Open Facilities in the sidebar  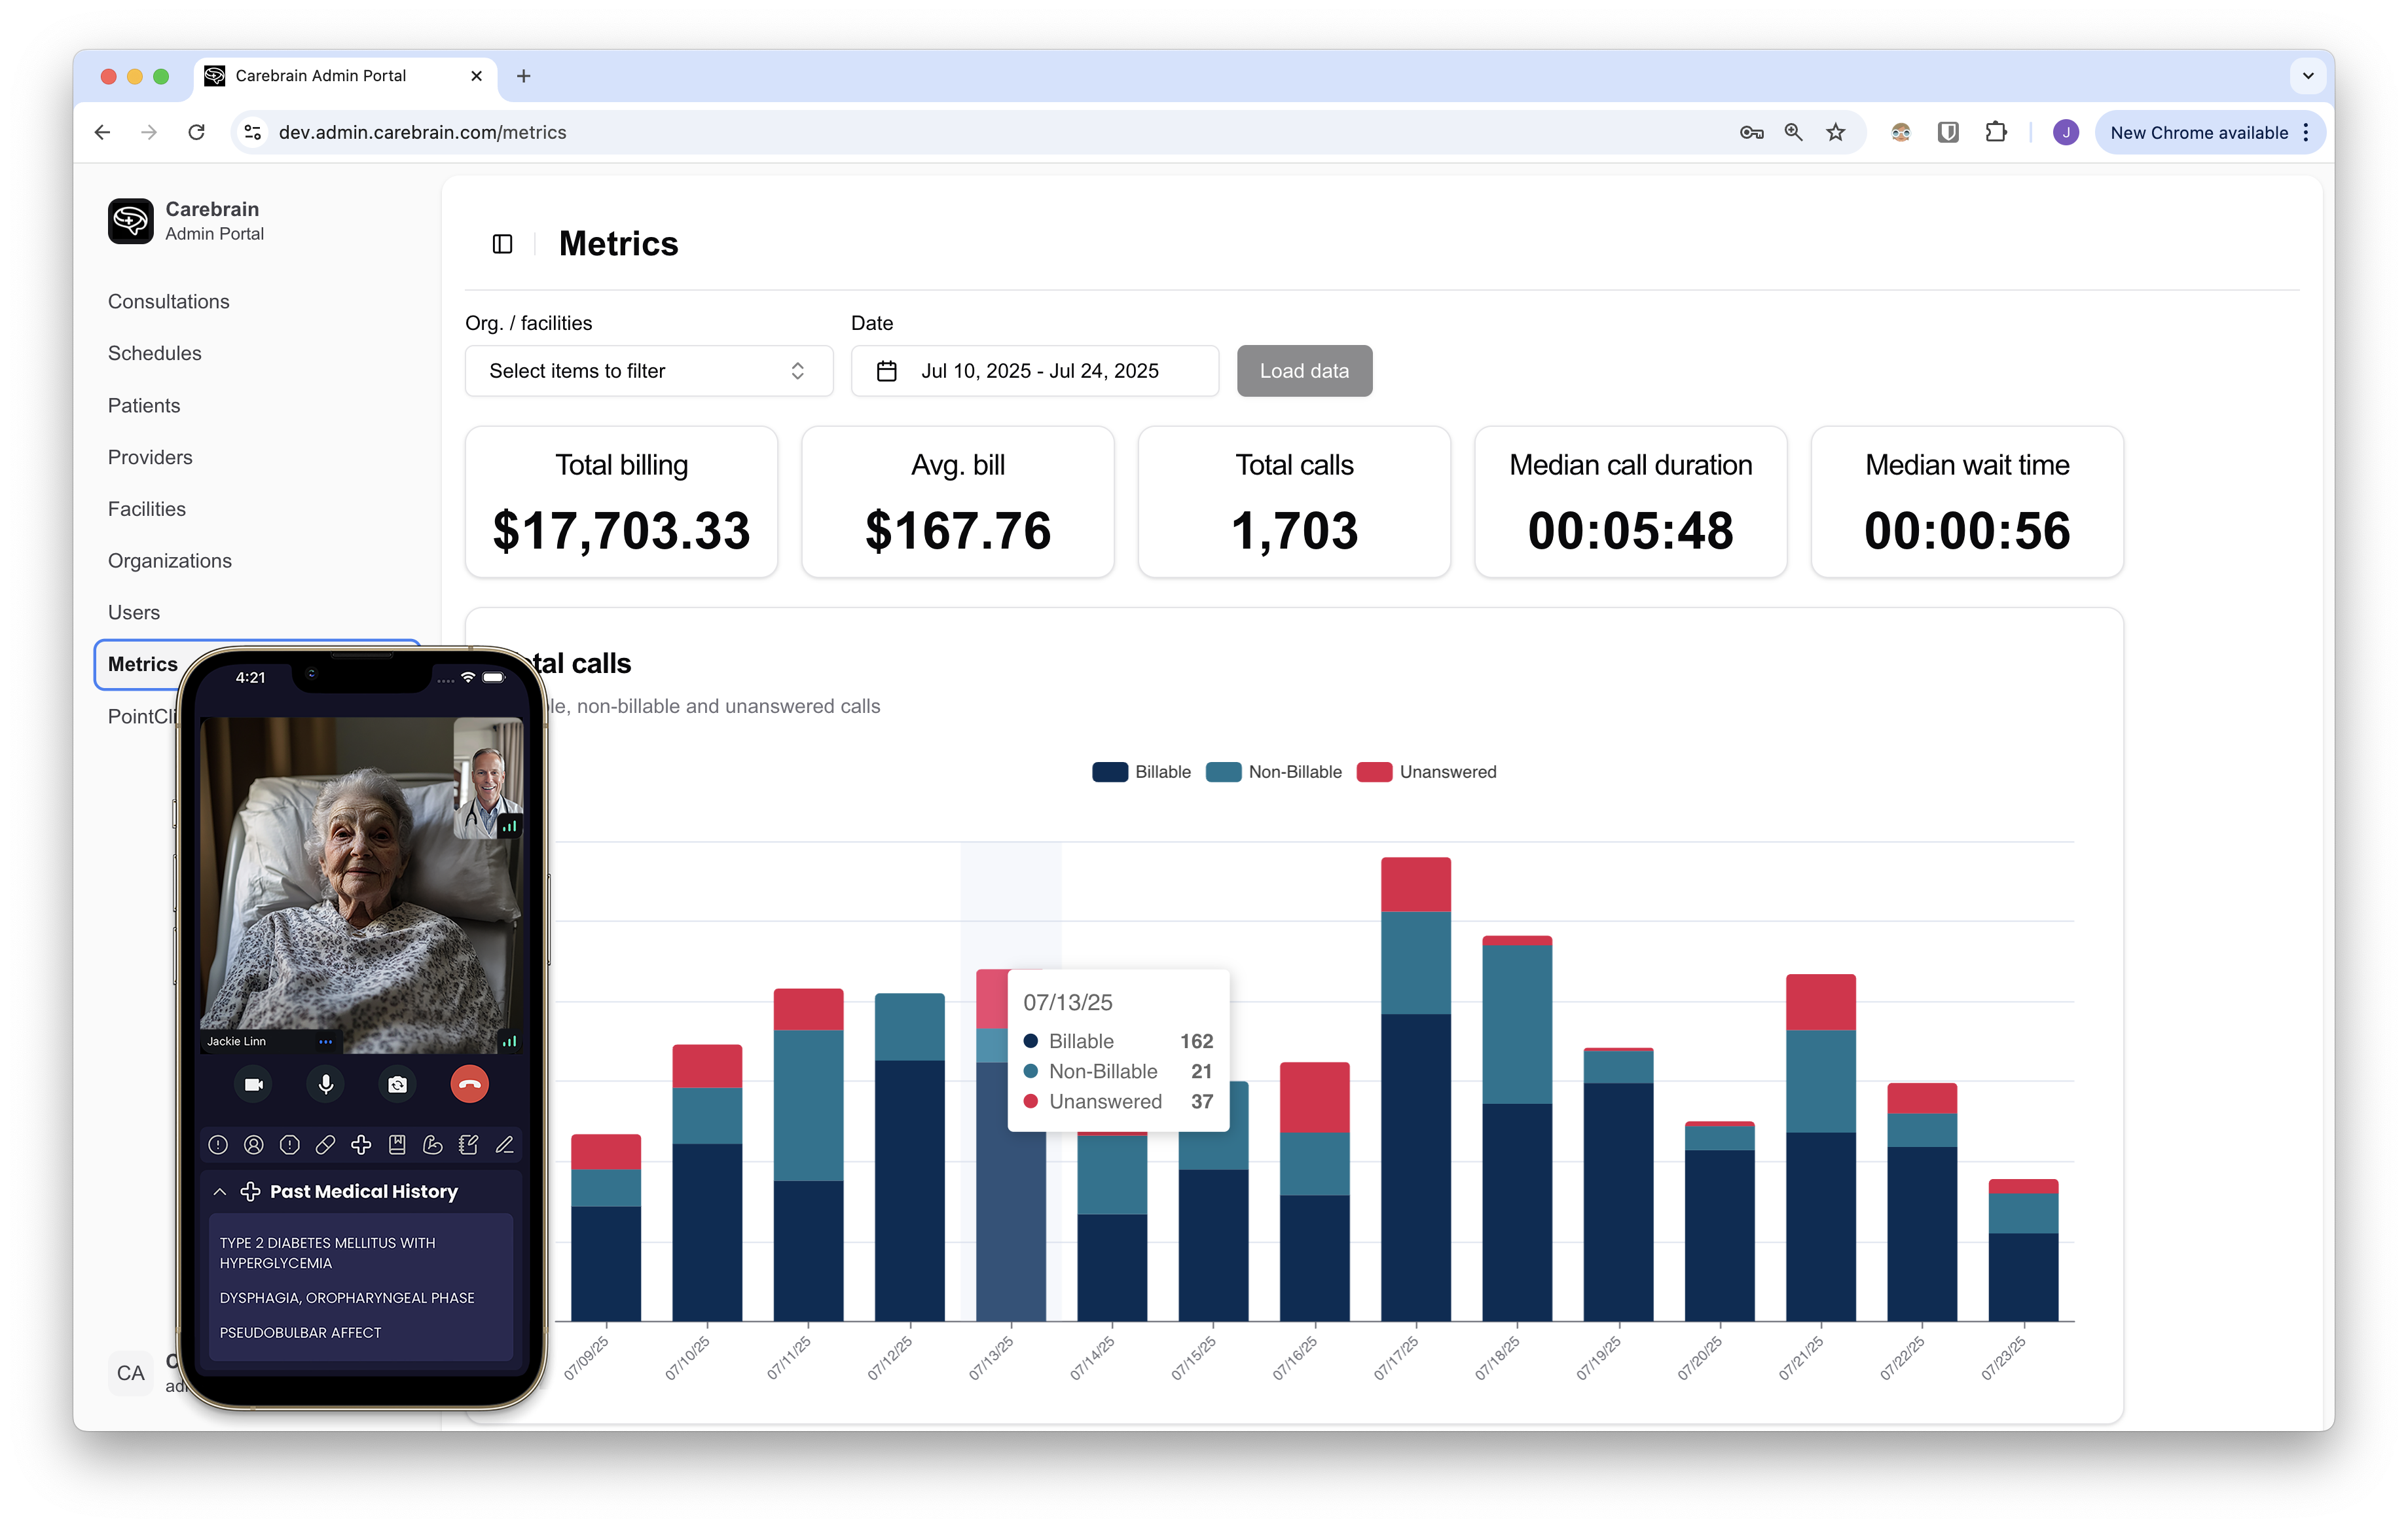click(x=147, y=509)
